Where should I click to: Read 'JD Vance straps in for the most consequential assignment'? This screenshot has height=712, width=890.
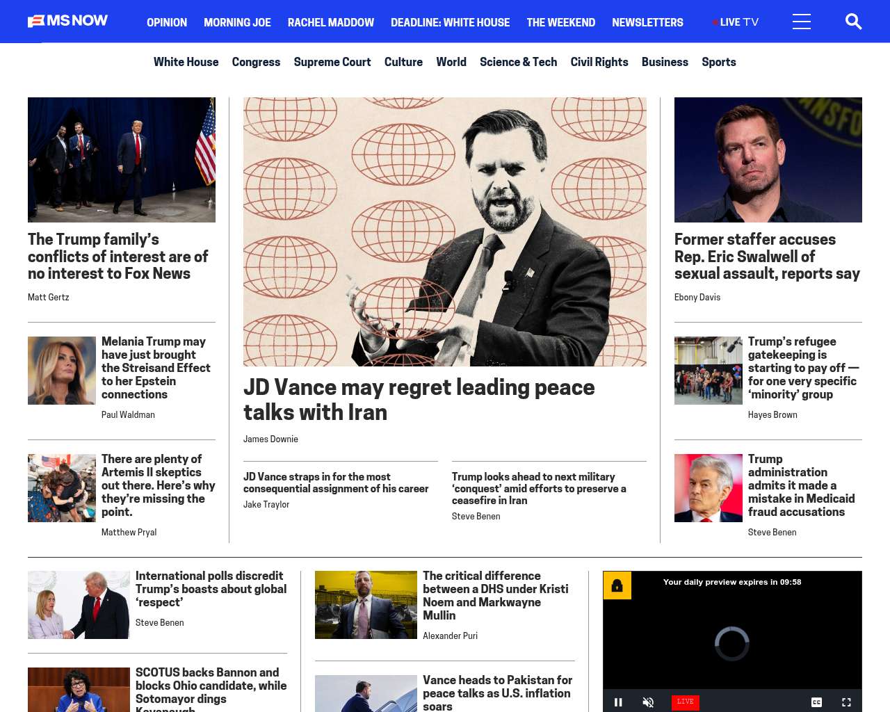336,483
